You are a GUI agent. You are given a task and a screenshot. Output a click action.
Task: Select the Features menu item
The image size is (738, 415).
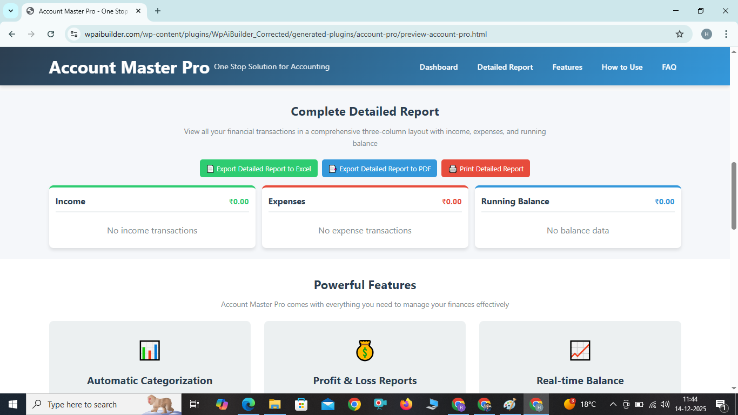(567, 67)
